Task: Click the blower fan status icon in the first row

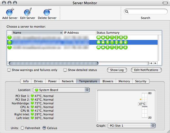Action: click(x=121, y=37)
